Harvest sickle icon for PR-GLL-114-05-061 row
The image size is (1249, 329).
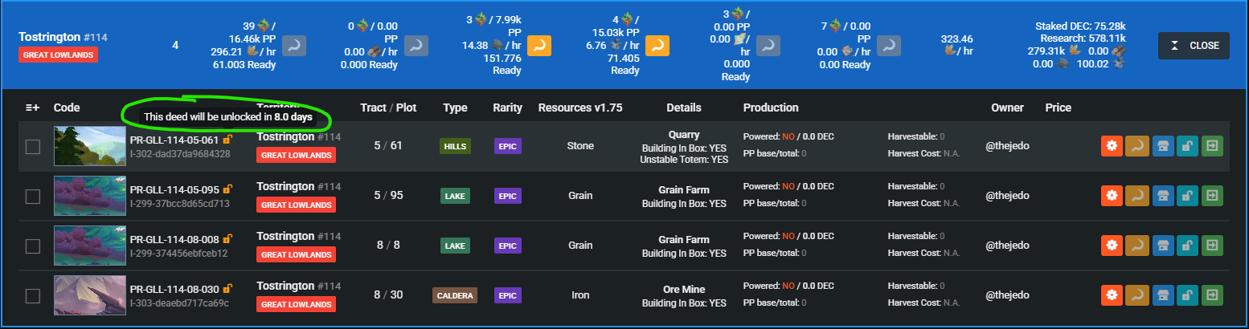(x=1137, y=146)
